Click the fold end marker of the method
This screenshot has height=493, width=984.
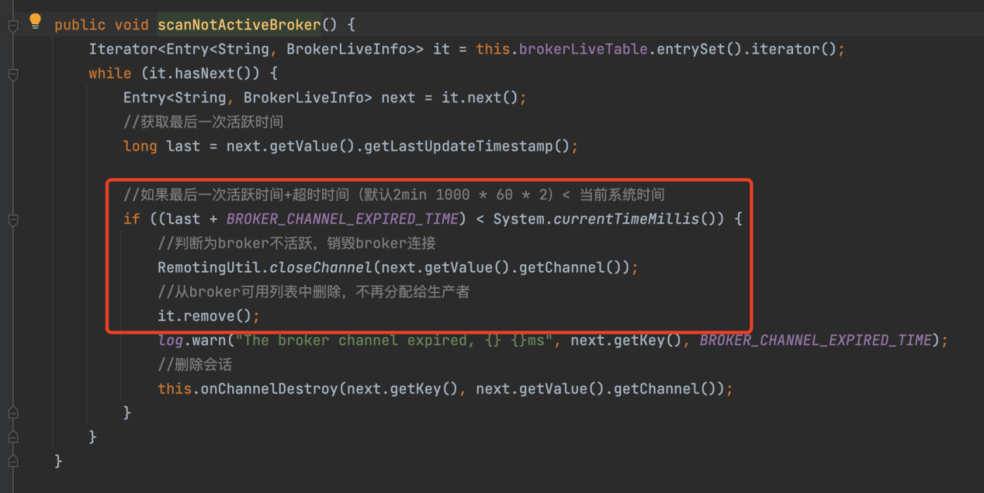pyautogui.click(x=12, y=461)
